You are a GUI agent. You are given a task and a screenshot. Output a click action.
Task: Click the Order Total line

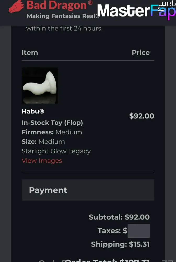tap(107, 260)
